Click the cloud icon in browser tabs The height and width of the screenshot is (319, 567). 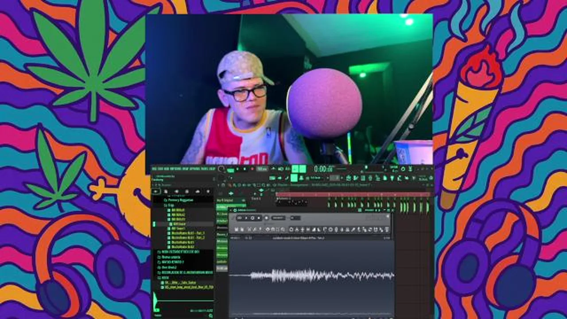pyautogui.click(x=198, y=191)
